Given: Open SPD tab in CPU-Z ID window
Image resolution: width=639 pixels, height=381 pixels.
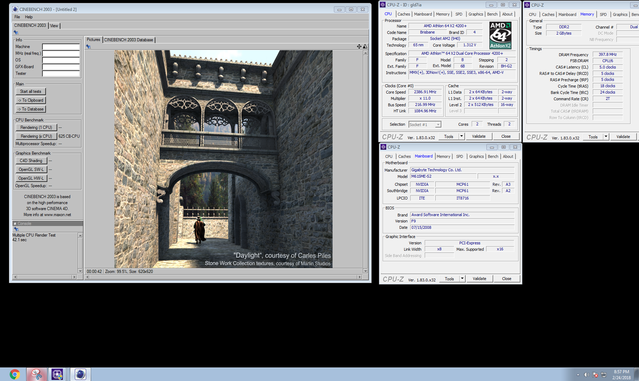Looking at the screenshot, I should [459, 14].
